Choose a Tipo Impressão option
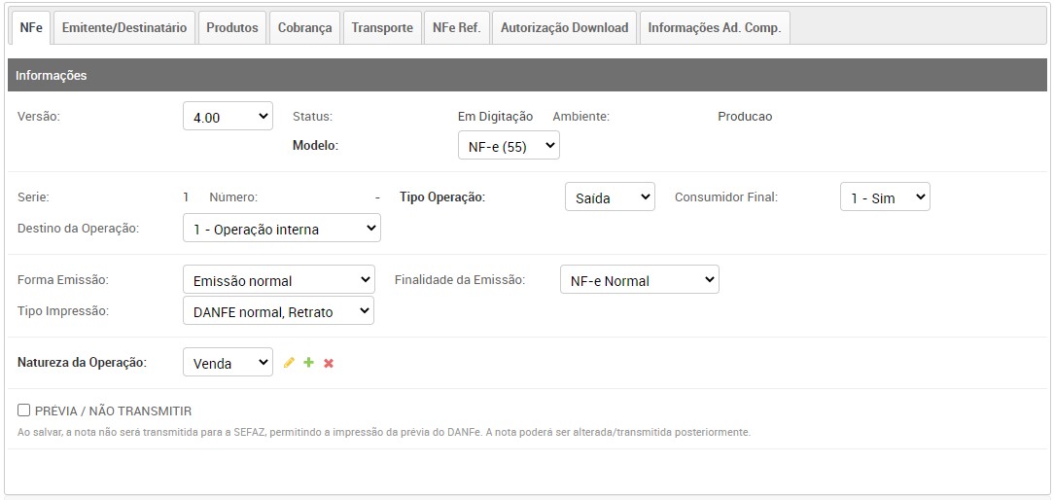The width and height of the screenshot is (1054, 500). pos(278,311)
